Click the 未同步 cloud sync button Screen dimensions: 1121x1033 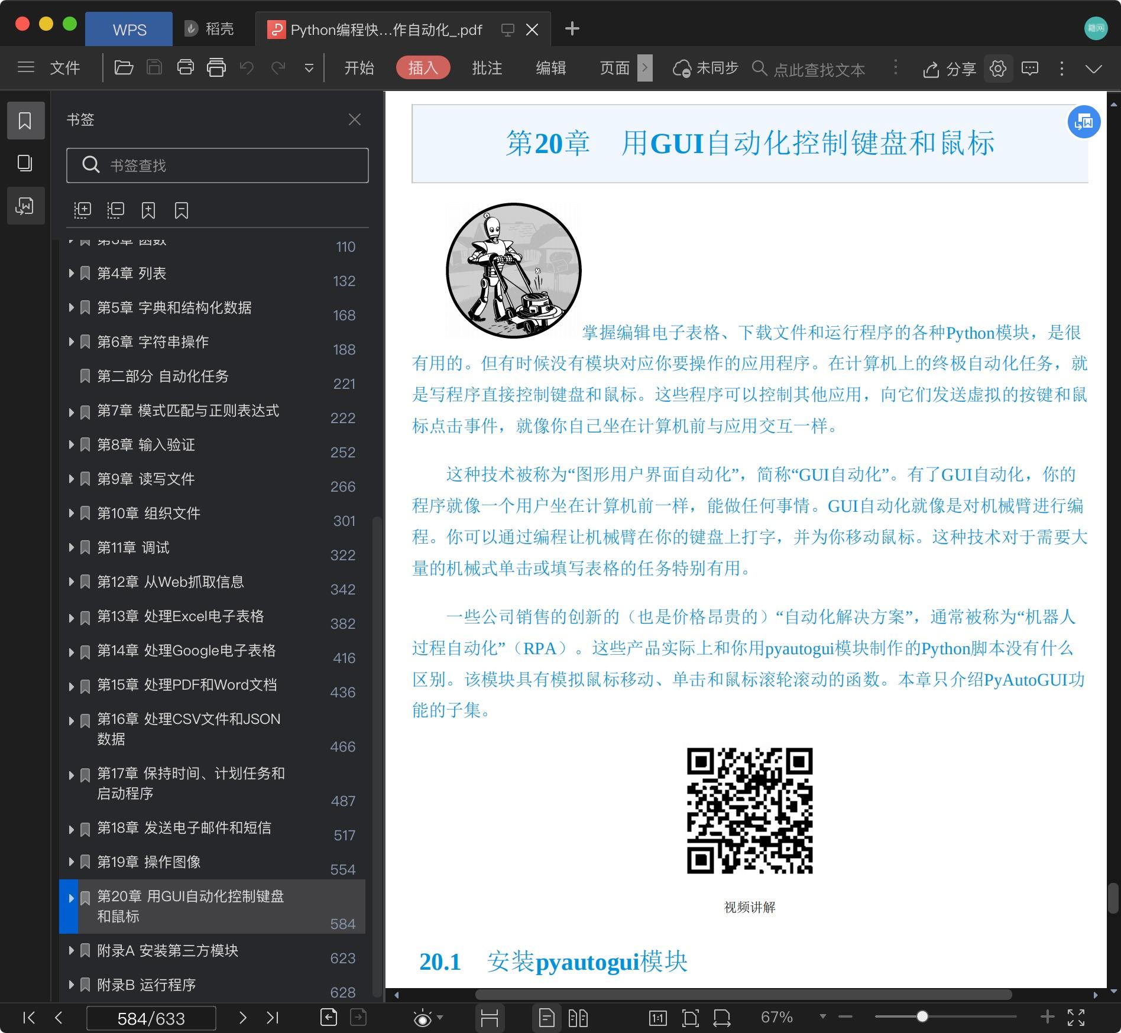[705, 69]
